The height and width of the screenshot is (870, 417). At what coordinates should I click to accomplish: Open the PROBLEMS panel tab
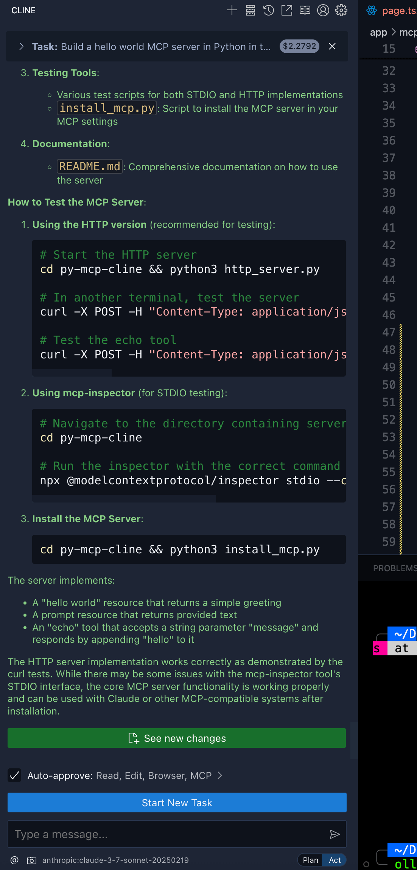pos(395,568)
